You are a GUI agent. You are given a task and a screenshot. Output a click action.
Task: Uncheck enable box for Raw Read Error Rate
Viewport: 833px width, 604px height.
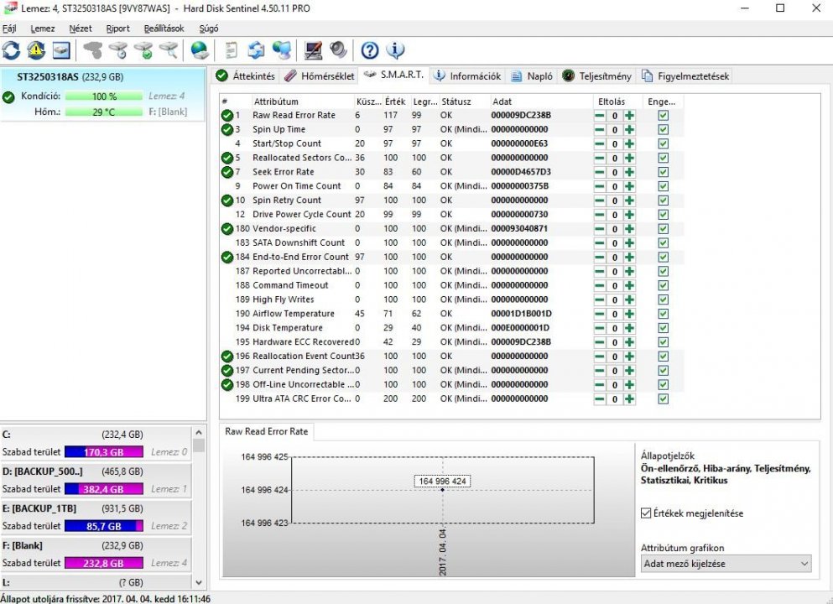[x=663, y=115]
